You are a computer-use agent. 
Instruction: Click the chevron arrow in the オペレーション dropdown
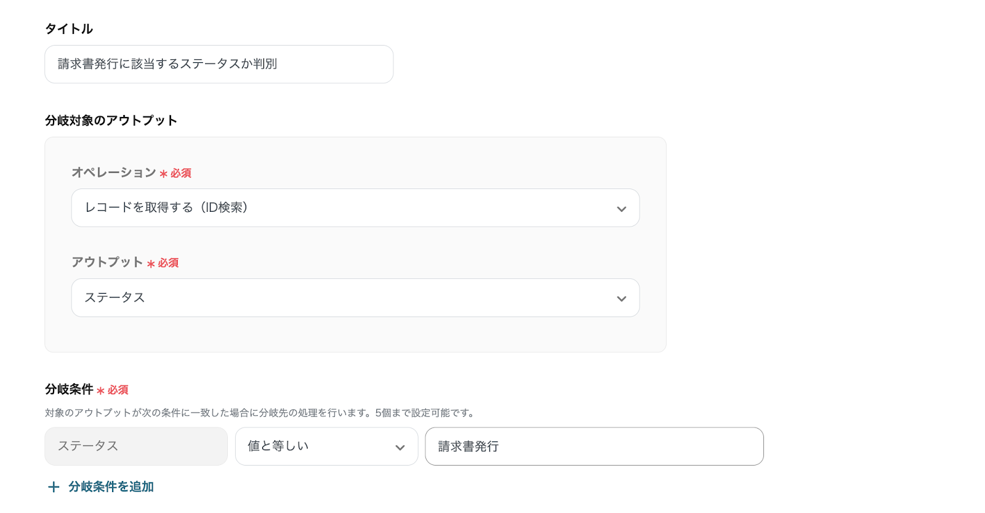[621, 209]
